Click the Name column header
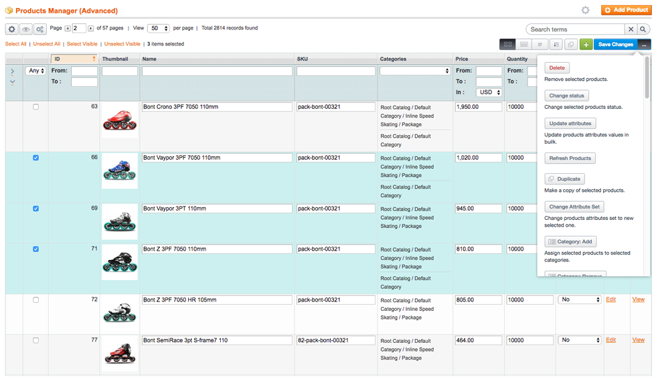The width and height of the screenshot is (656, 379). (217, 59)
